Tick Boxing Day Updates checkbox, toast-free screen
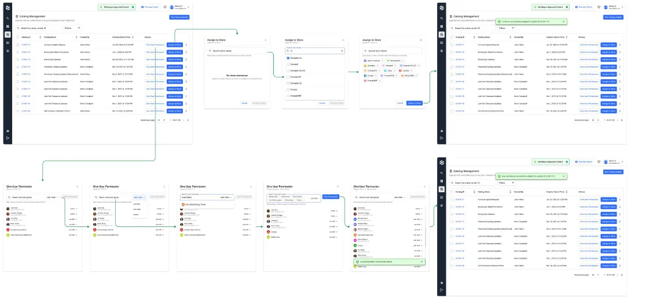 pyautogui.click(x=18, y=59)
